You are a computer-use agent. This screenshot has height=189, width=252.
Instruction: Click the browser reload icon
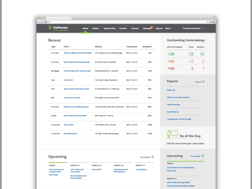46,22
